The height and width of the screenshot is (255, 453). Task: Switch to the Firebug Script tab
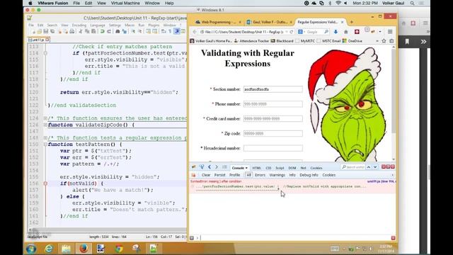[280, 168]
